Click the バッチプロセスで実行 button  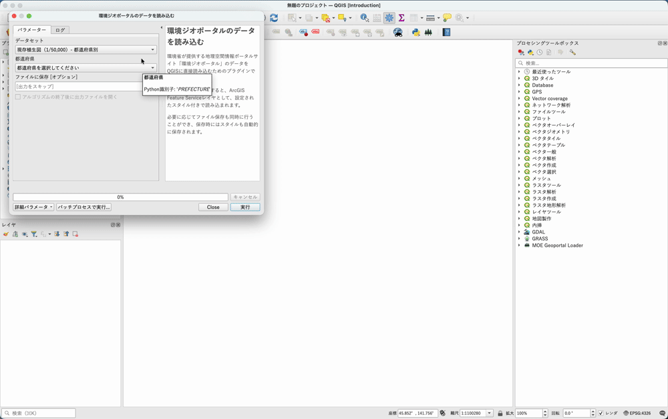(x=83, y=207)
